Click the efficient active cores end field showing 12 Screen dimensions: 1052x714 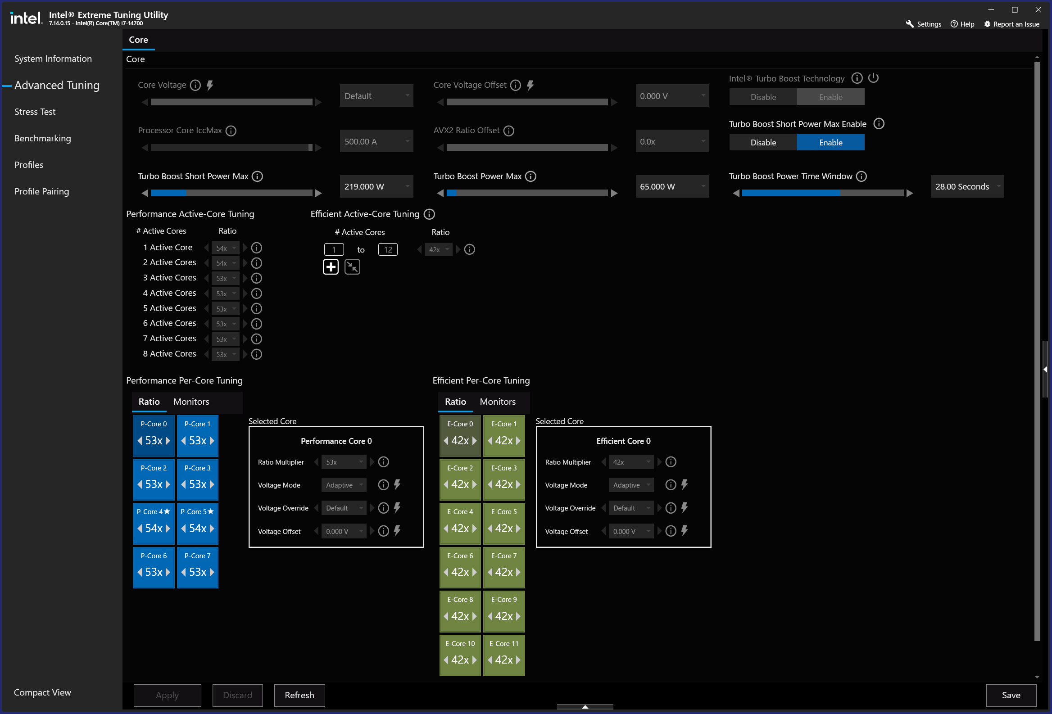[x=388, y=249]
